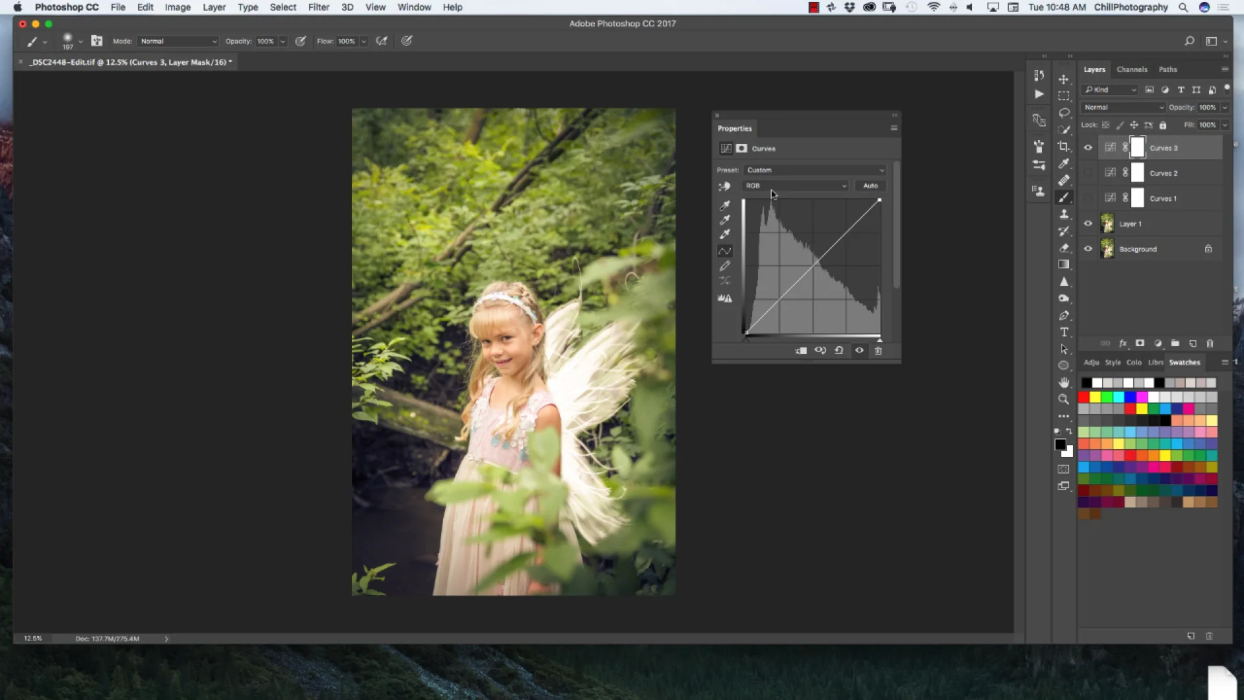Select the Horizontal Type tool
Screen dimensions: 1244x700
click(x=1065, y=332)
